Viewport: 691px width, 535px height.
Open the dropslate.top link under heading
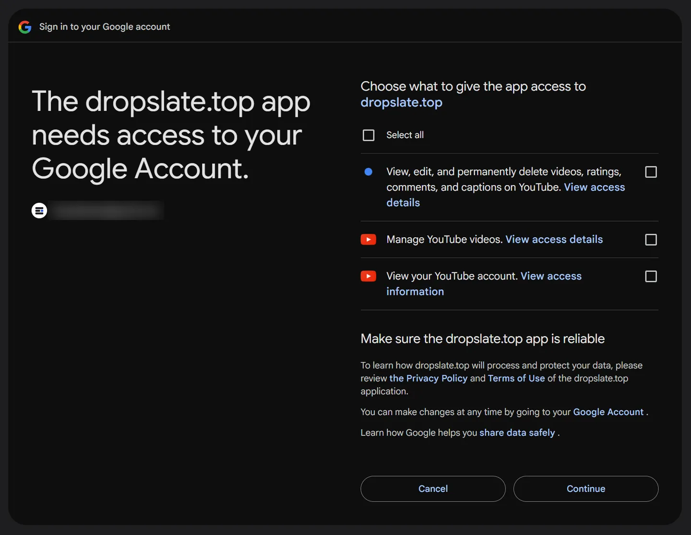tap(401, 103)
